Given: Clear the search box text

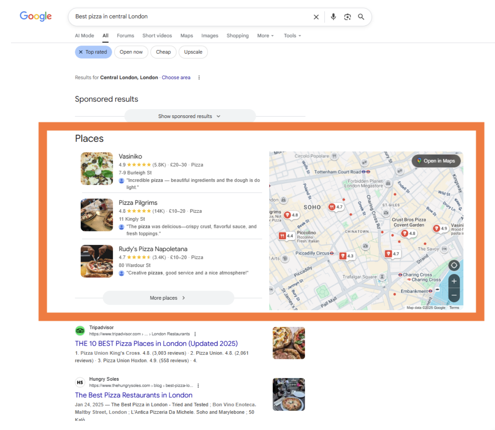Looking at the screenshot, I should point(316,17).
